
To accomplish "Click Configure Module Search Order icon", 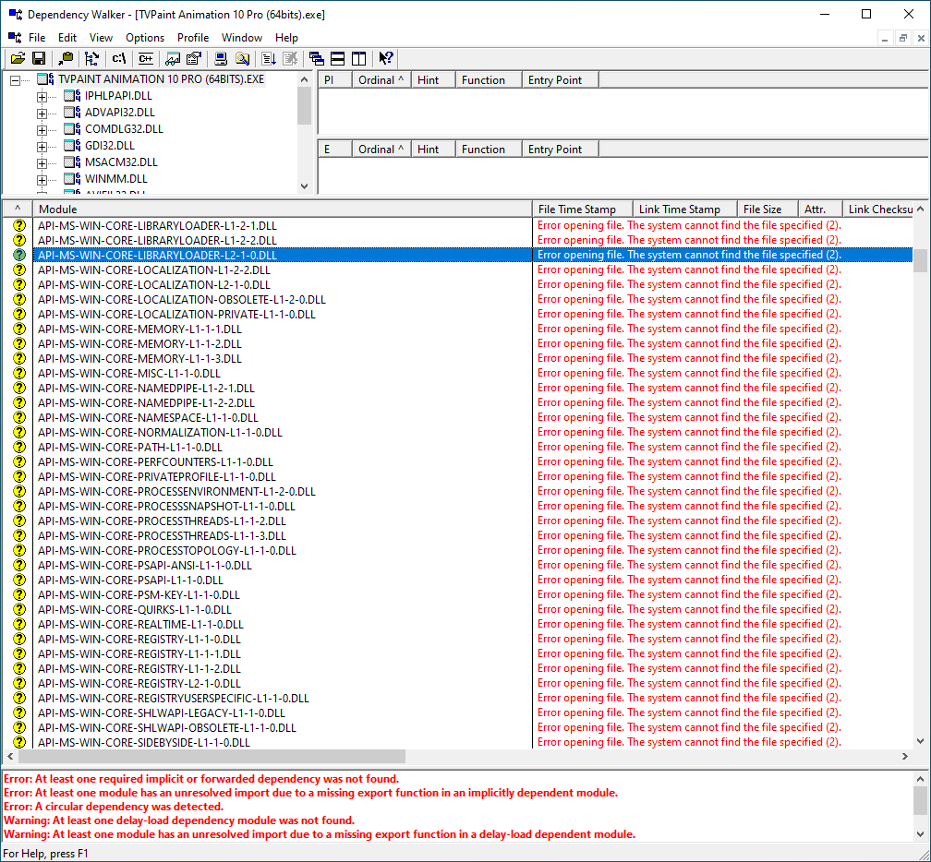I will 242,58.
